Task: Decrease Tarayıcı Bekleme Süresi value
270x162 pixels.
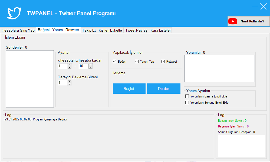Action: [x=70, y=84]
